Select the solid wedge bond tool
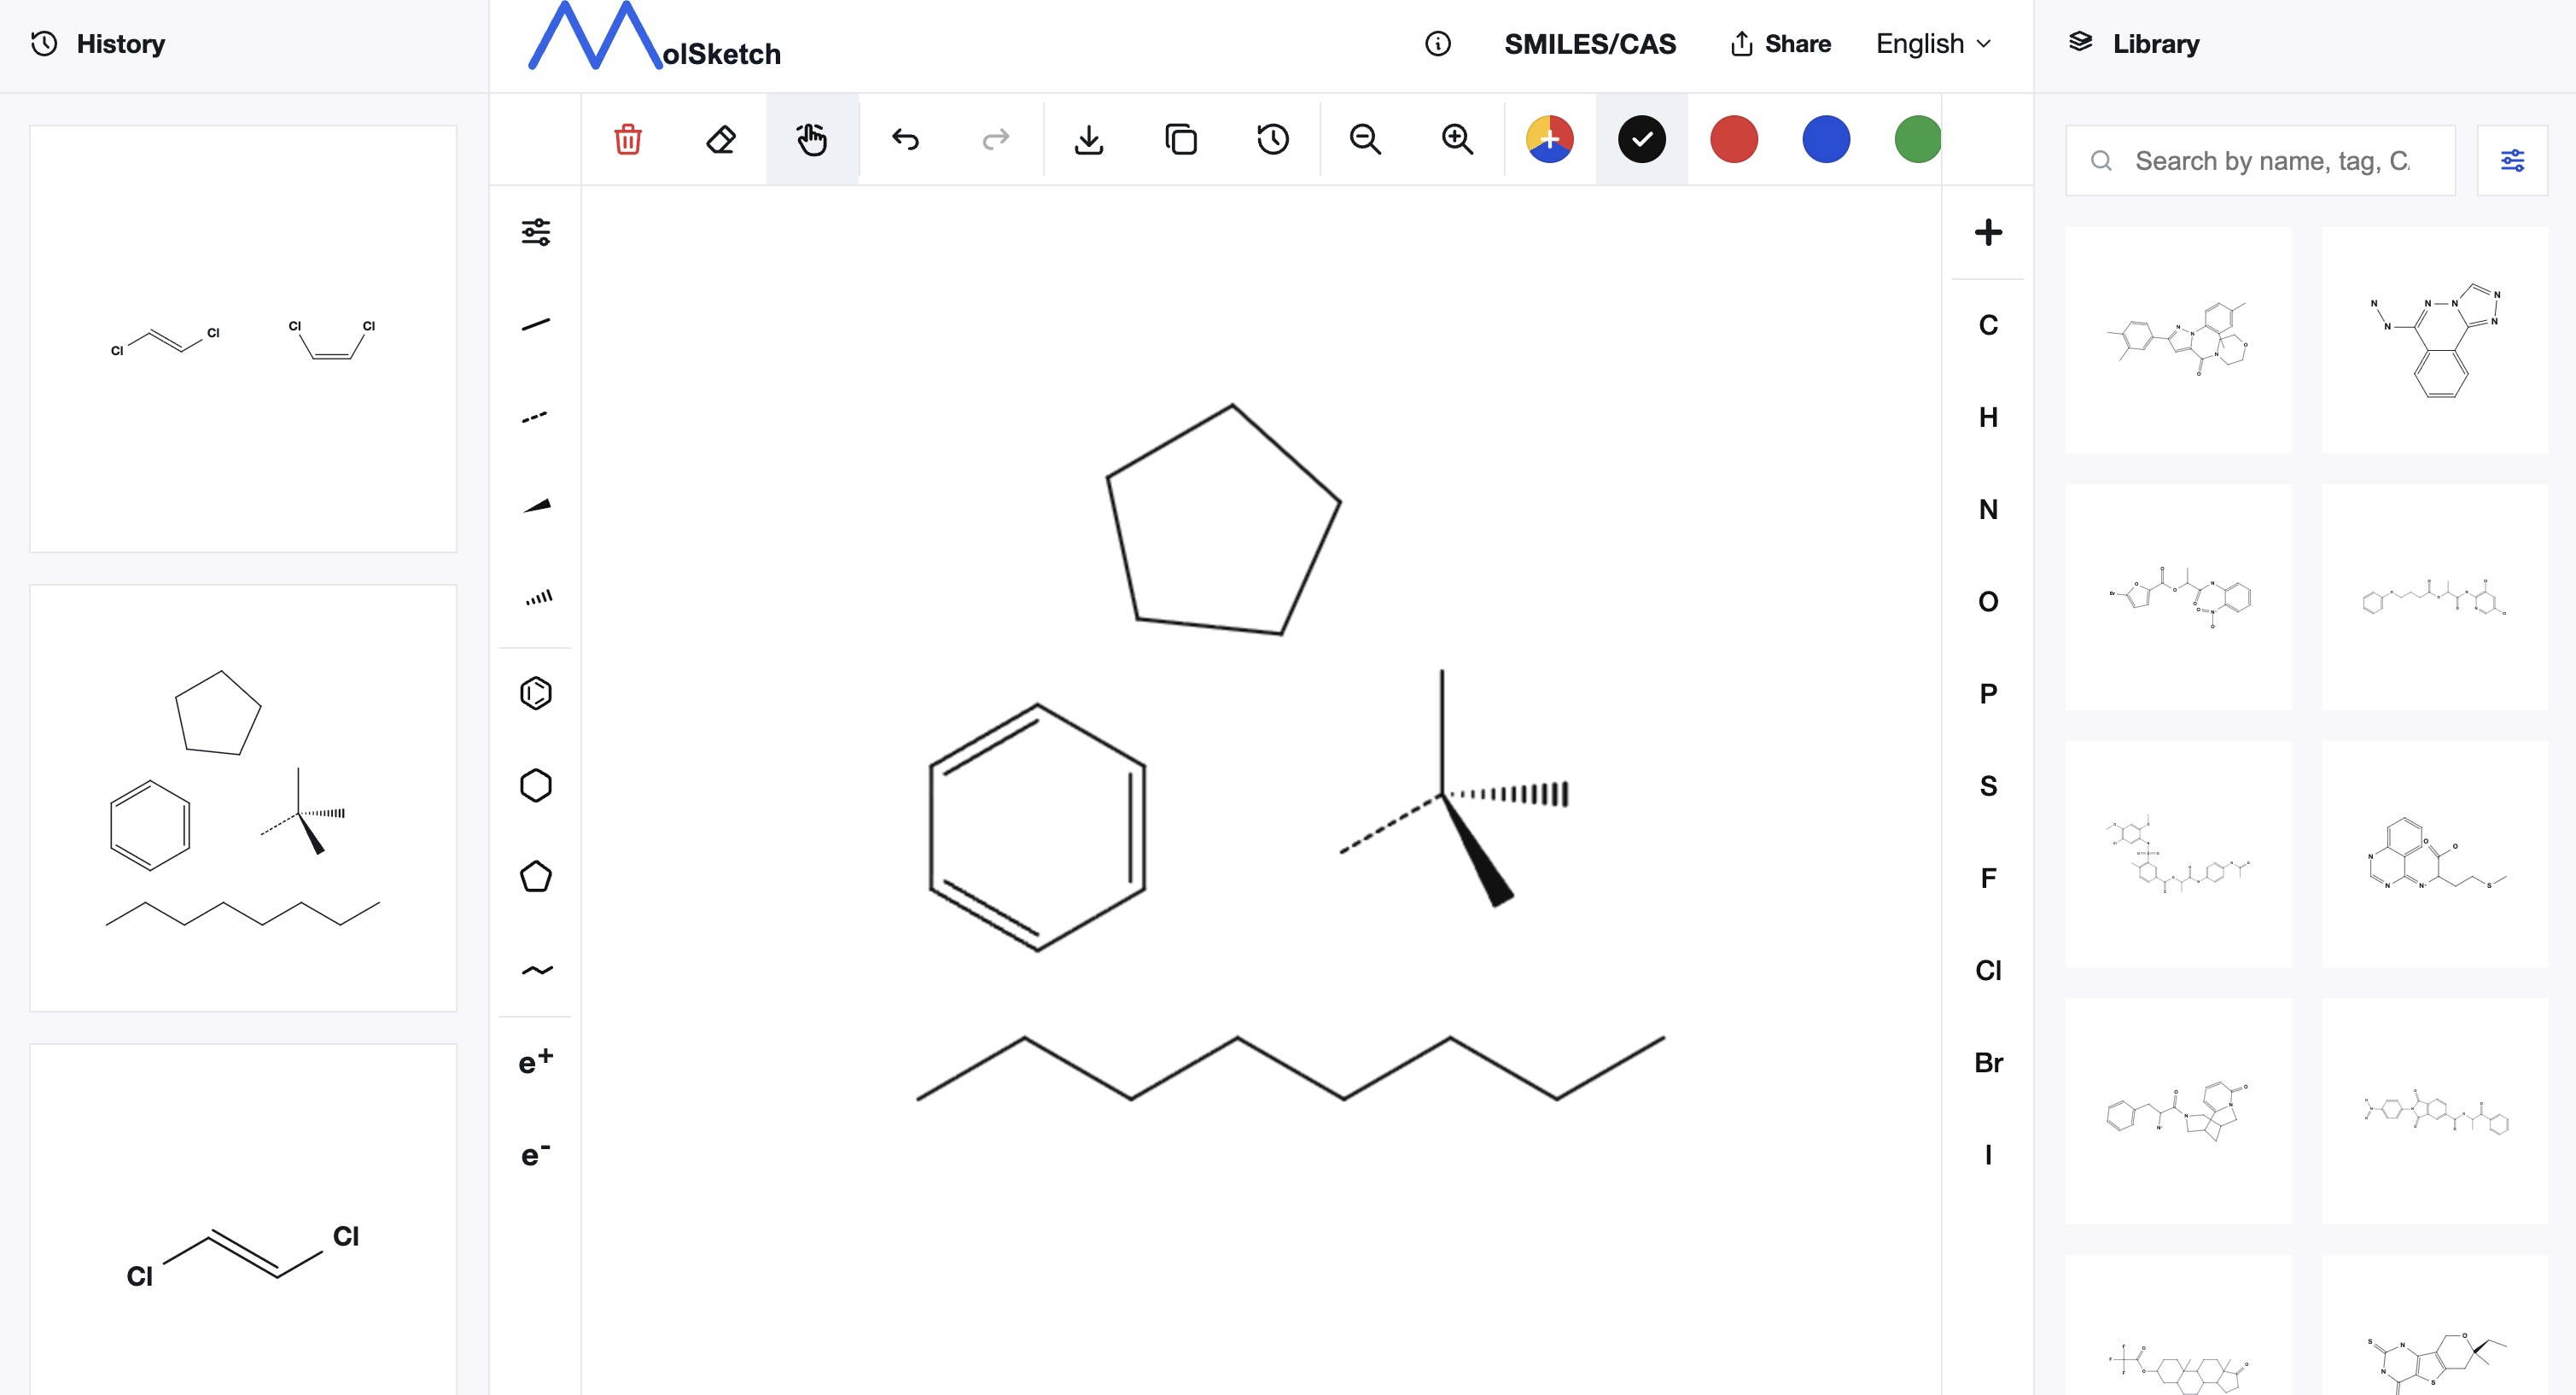 click(x=536, y=506)
